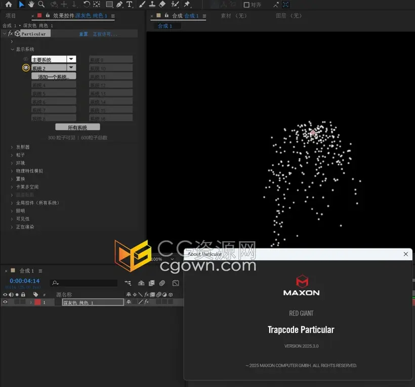
Task: Select the Hand tool
Action: pos(31,4)
